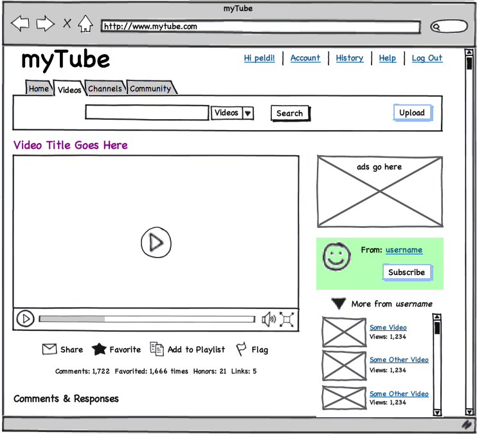
Task: Open the first Some Other Video link
Action: tap(399, 360)
